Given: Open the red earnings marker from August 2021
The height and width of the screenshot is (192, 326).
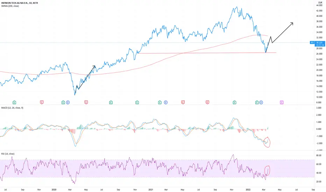Looking at the screenshot, I should pyautogui.click(x=207, y=102).
